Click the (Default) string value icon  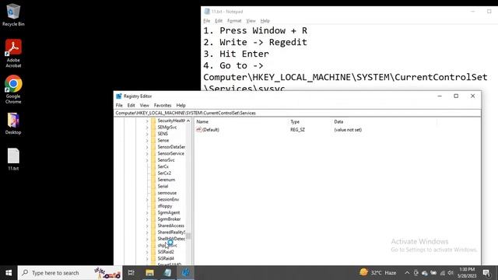[x=199, y=130]
